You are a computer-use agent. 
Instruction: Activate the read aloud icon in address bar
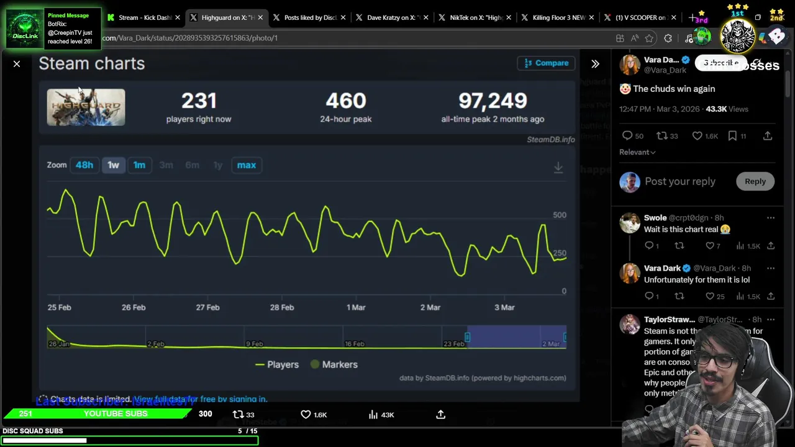coord(634,38)
